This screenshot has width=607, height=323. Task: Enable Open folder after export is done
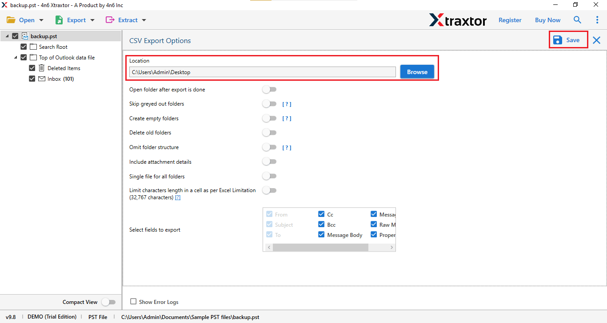click(x=269, y=90)
